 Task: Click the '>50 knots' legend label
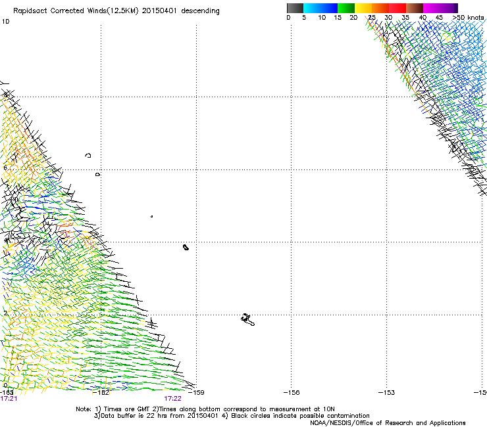click(x=468, y=18)
